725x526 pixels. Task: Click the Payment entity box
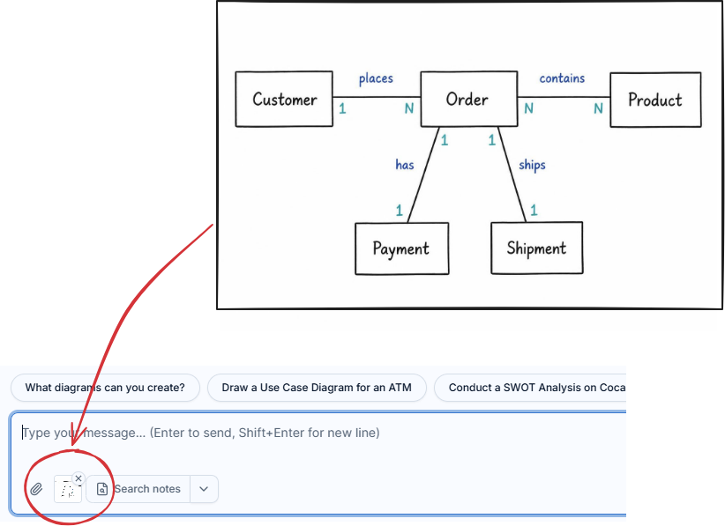[402, 248]
